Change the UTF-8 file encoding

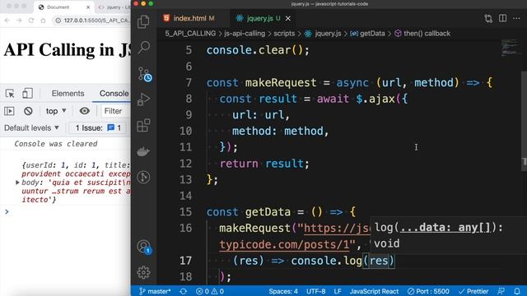click(315, 291)
